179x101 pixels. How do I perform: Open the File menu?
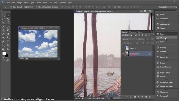pos(8,3)
